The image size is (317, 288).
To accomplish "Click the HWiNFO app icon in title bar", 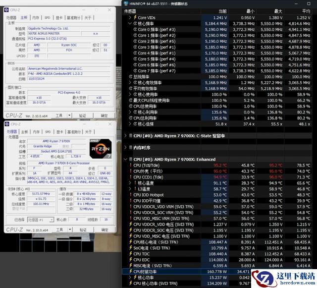I will (x=126, y=3).
